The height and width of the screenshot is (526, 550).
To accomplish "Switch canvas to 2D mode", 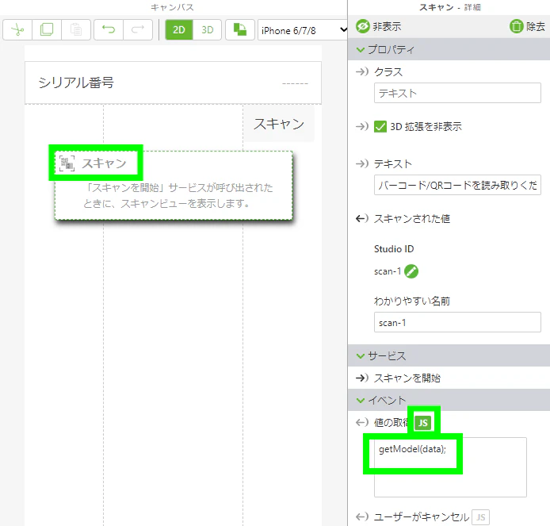I will pyautogui.click(x=179, y=30).
